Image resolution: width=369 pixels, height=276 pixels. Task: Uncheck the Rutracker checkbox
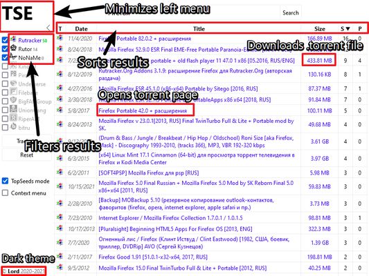[5, 40]
